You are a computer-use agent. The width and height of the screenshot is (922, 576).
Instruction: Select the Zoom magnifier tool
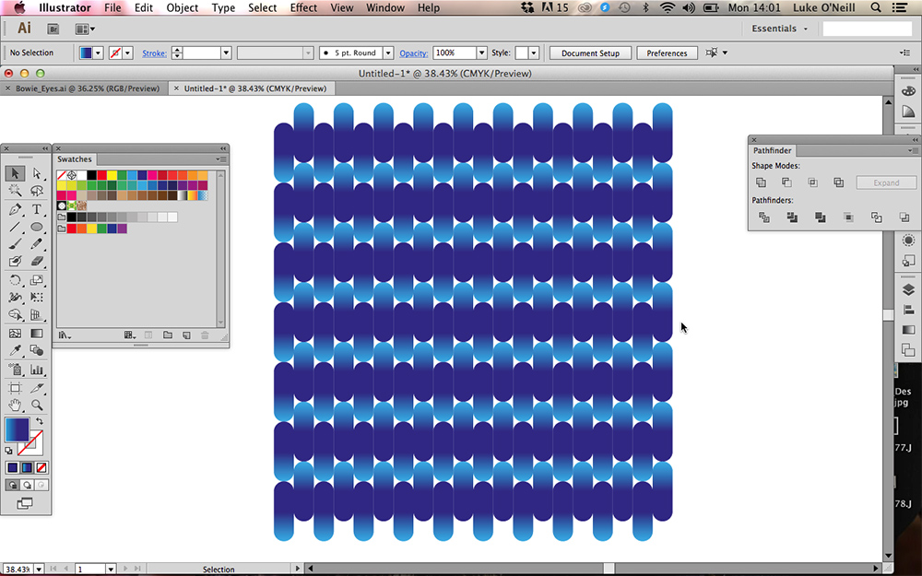click(37, 405)
